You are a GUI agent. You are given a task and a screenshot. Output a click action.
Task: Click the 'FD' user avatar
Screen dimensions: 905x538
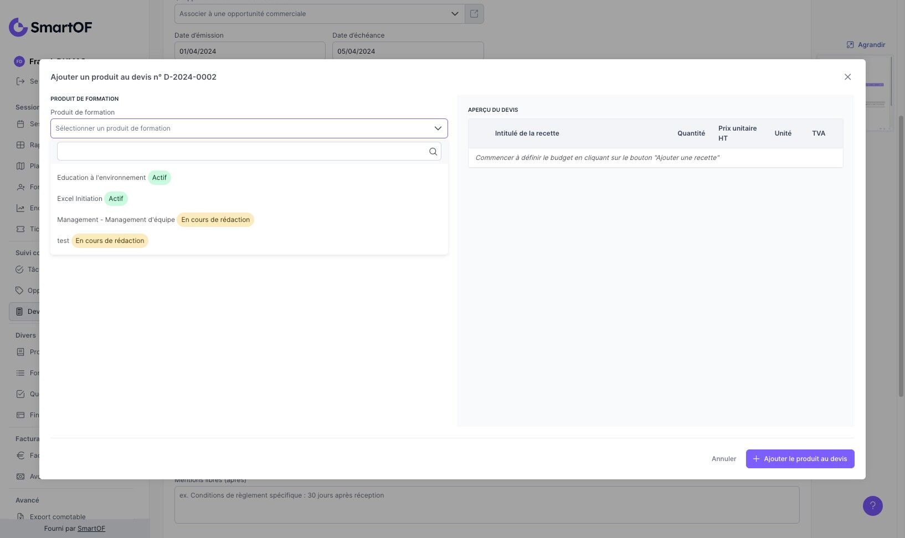(x=19, y=61)
